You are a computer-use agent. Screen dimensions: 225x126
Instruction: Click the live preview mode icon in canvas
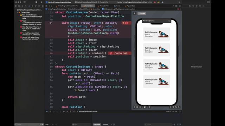[134, 107]
